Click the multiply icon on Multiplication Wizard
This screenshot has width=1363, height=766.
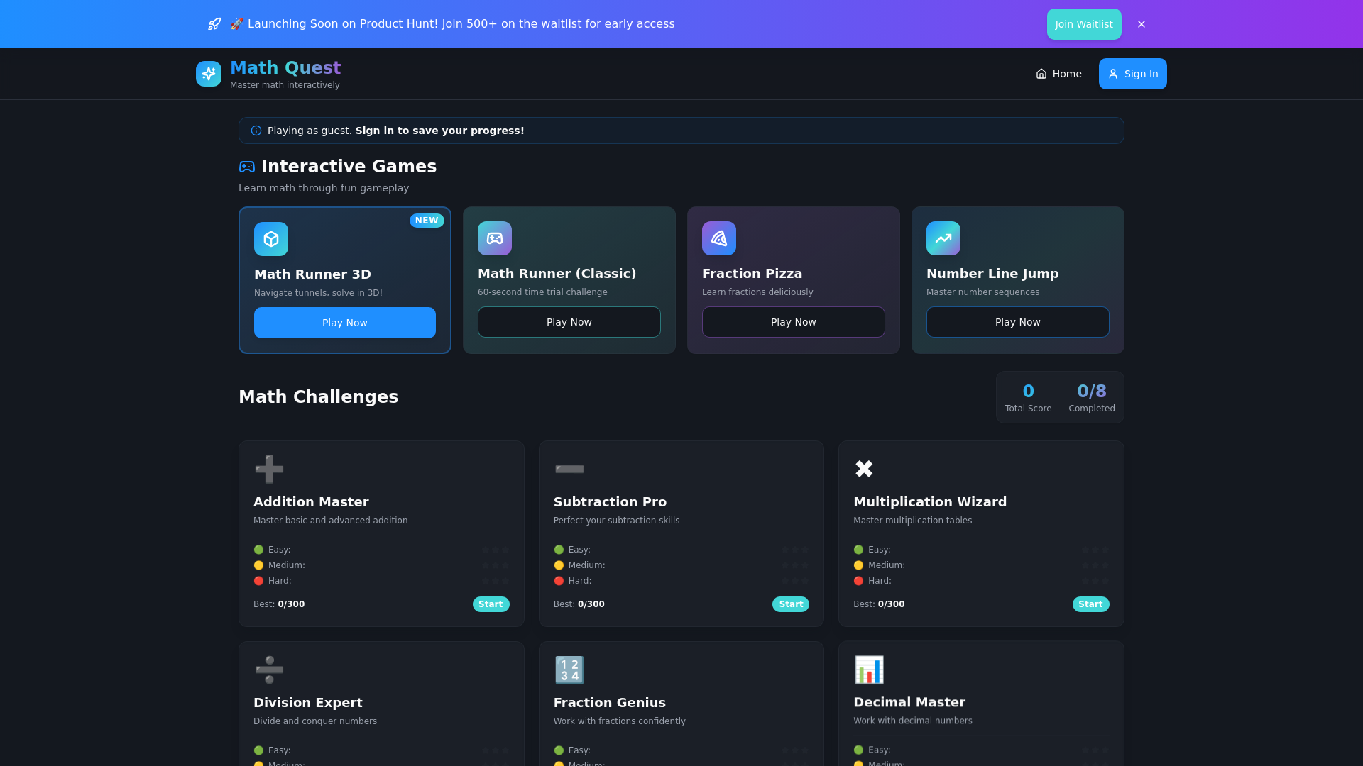864,469
